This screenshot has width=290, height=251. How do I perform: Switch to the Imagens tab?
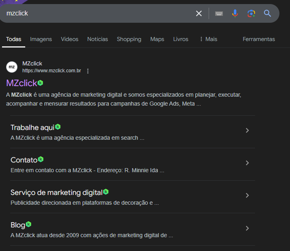tap(41, 39)
